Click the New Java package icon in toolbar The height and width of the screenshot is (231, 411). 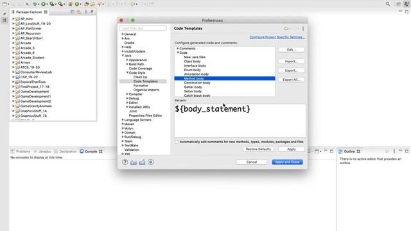(70, 4)
